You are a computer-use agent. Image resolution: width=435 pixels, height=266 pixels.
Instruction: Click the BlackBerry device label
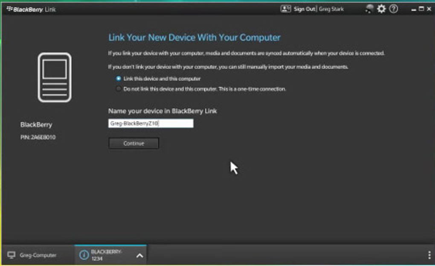pos(36,125)
